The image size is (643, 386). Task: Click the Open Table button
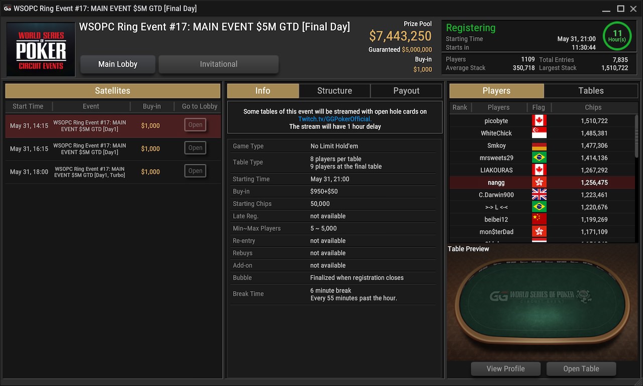[581, 368]
